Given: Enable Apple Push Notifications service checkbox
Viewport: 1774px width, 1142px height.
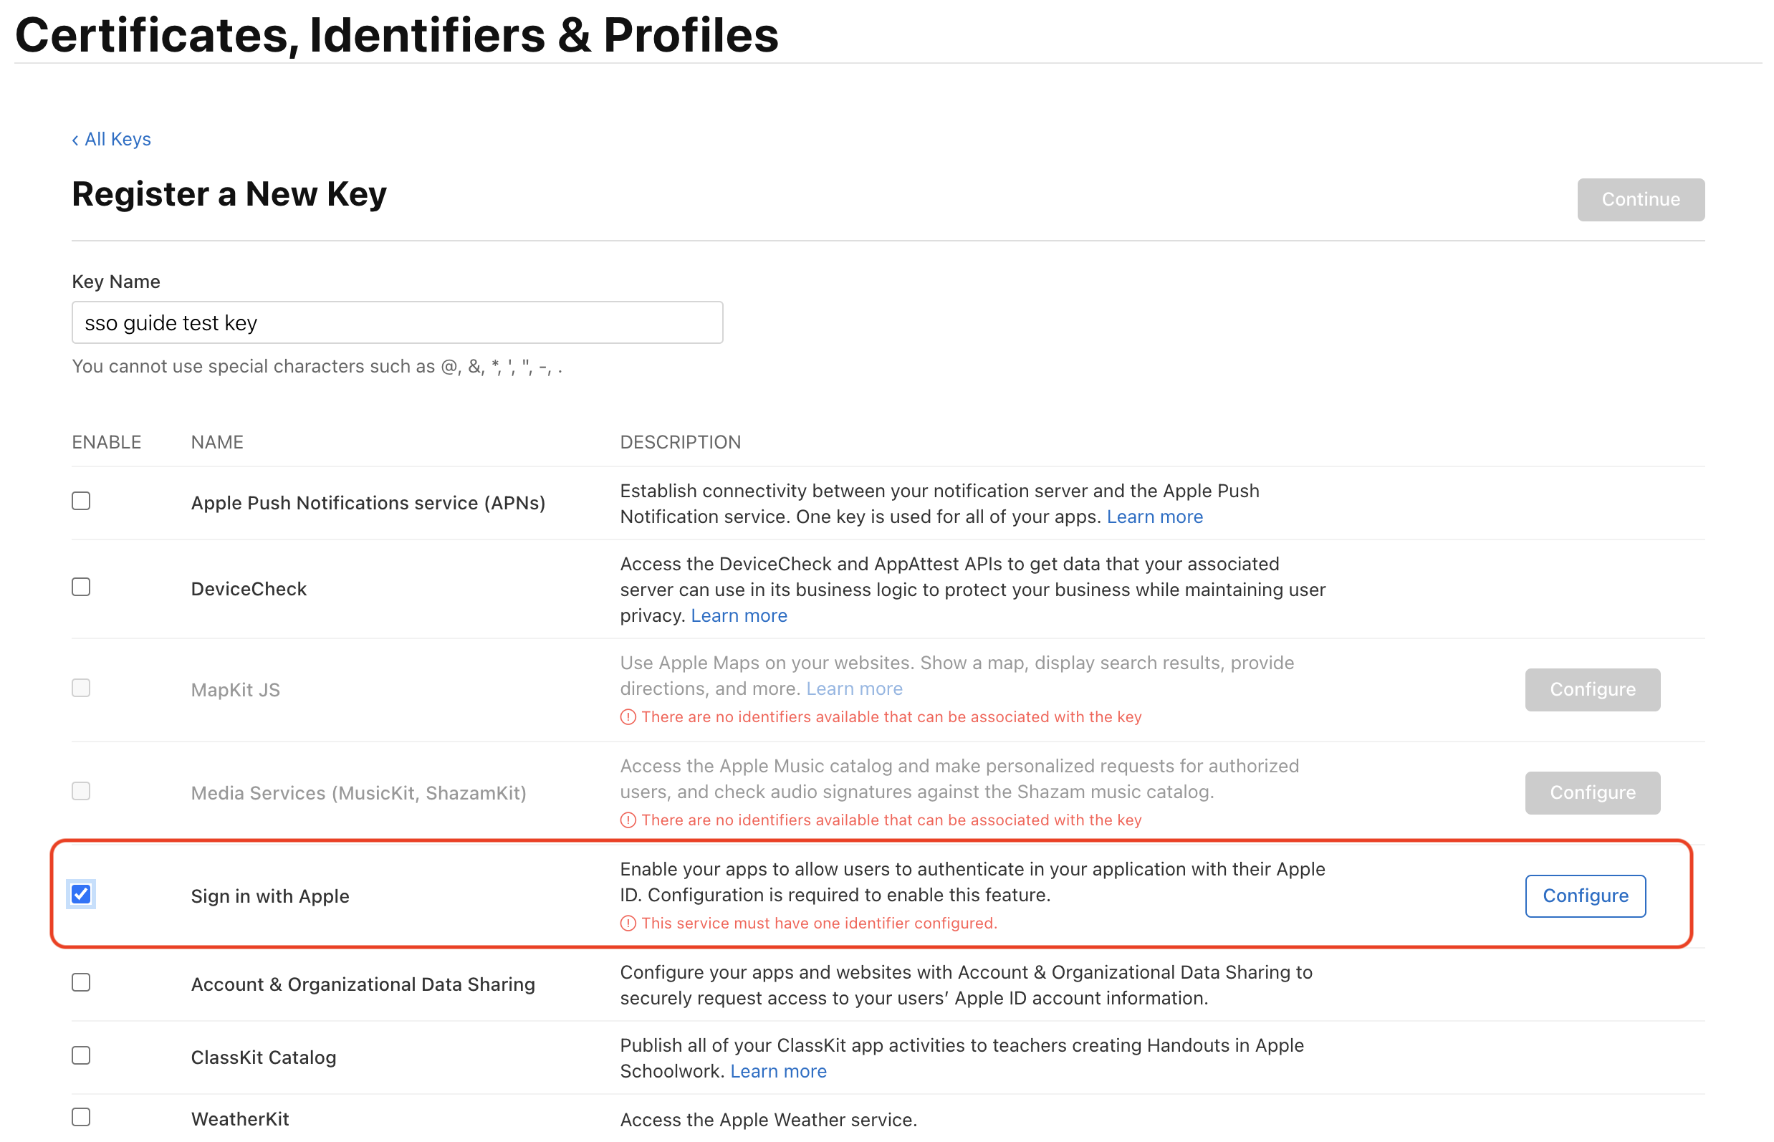Looking at the screenshot, I should (81, 502).
